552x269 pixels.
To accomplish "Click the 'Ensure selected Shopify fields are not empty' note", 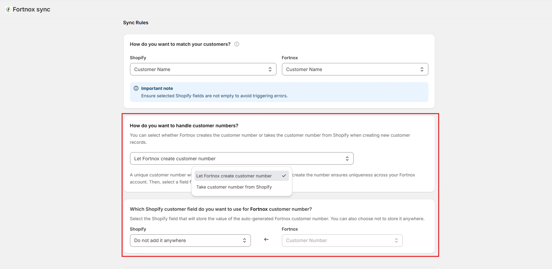I will click(215, 96).
